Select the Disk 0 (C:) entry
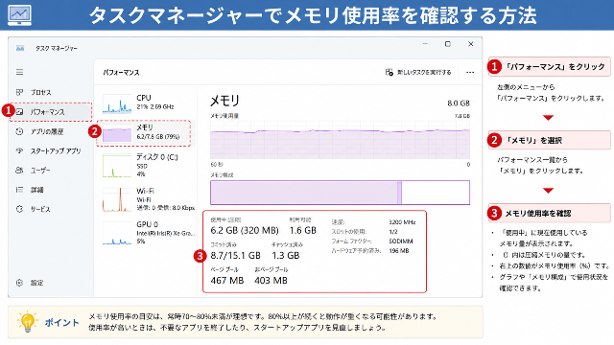 (x=145, y=166)
